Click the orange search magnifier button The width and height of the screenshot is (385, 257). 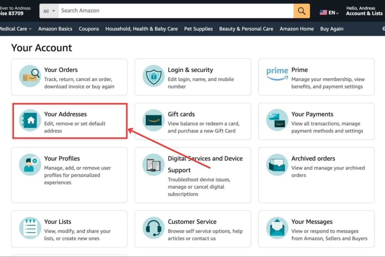pos(302,11)
